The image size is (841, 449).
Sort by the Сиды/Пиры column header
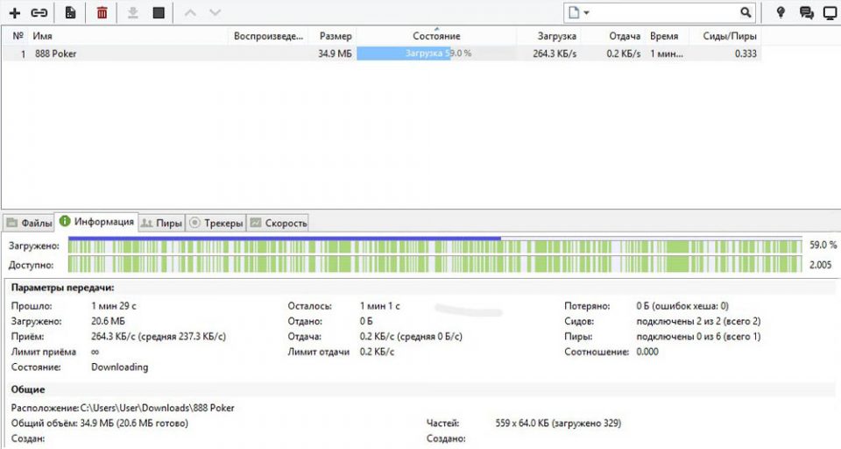coord(730,36)
